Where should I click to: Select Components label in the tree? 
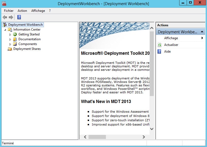[x=28, y=44]
